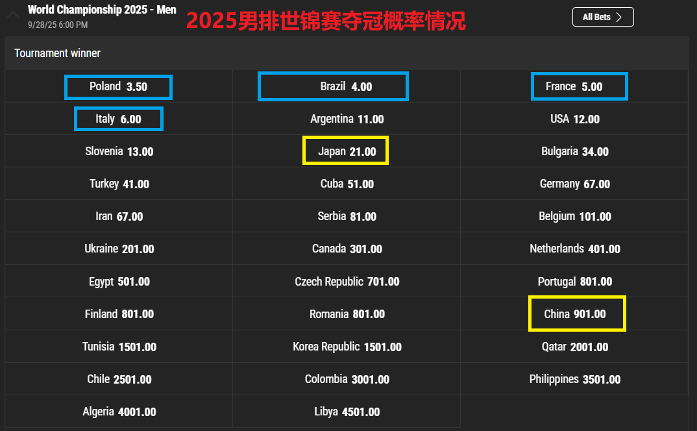Screen dimensions: 697x431
Task: Pick China at odds 901.00
Action: (576, 314)
